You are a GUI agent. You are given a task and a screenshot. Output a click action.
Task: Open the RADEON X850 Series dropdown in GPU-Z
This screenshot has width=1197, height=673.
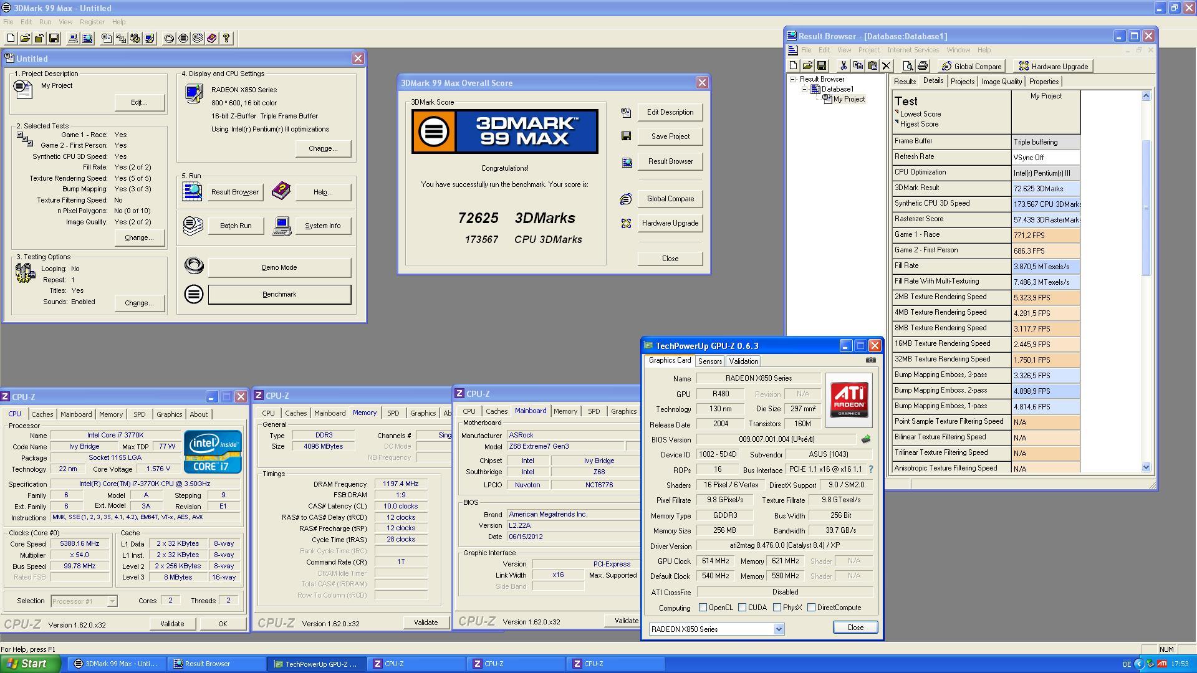tap(779, 629)
